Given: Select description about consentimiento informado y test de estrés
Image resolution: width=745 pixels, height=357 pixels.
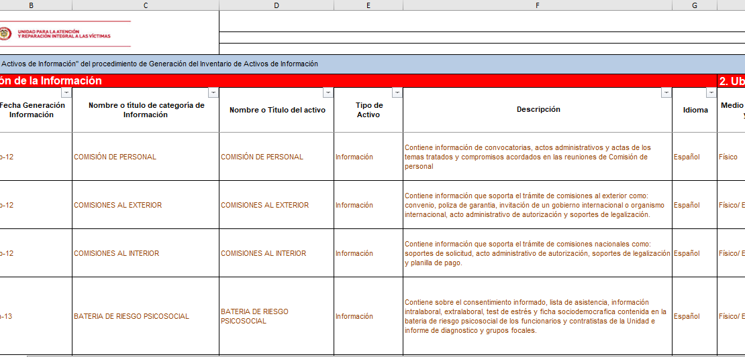Looking at the screenshot, I should pos(538,316).
